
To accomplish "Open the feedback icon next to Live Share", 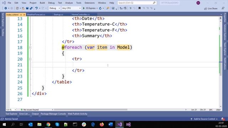I will pyautogui.click(x=223, y=9).
